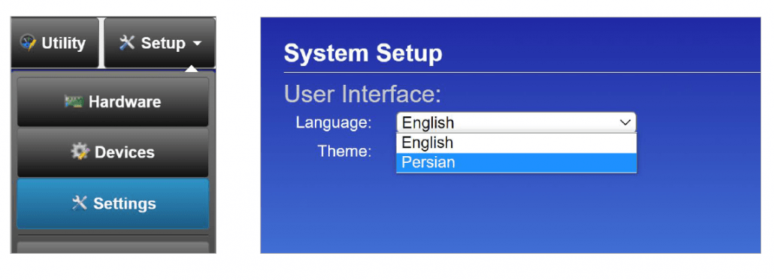Click the small arrow beside Setup

tap(197, 44)
